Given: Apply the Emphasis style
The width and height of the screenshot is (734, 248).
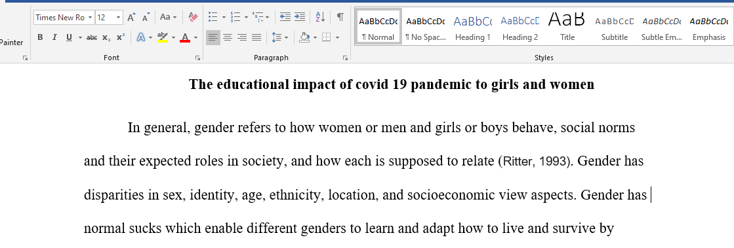Looking at the screenshot, I should pos(708,27).
